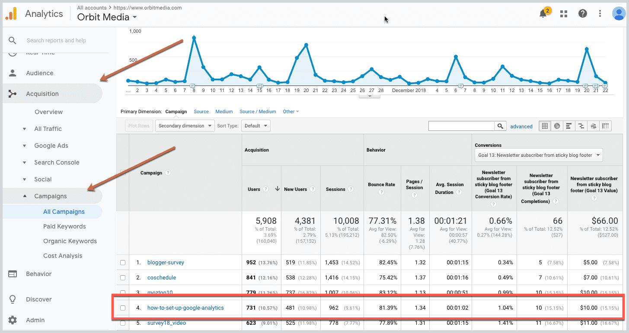Open the Organic Keywords report
The width and height of the screenshot is (629, 333).
(70, 241)
